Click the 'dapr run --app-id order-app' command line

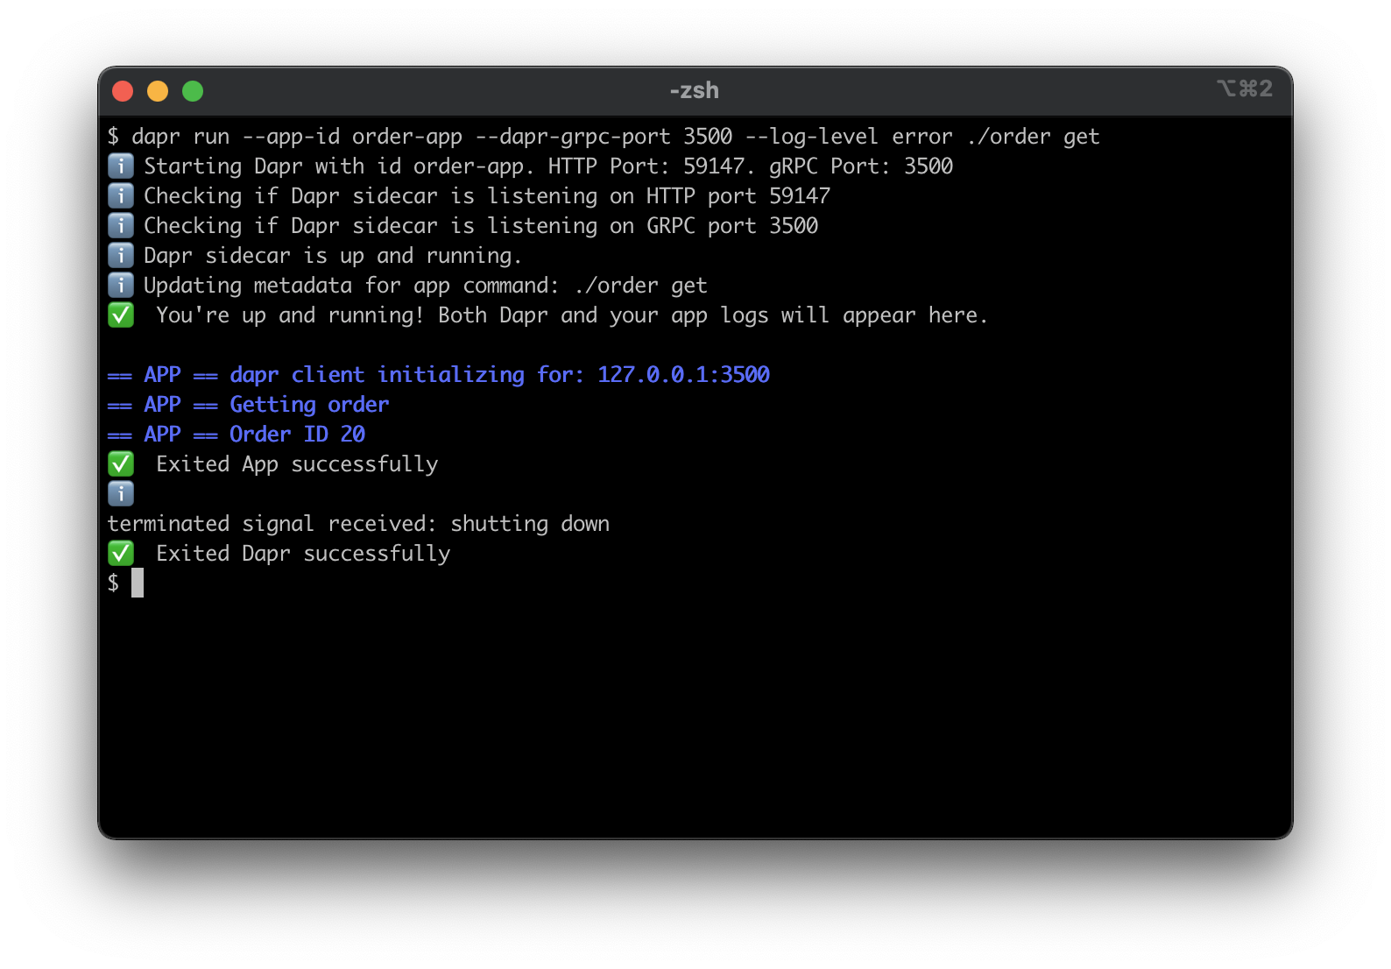(x=604, y=137)
